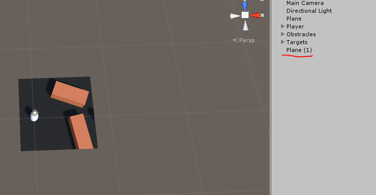Image resolution: width=376 pixels, height=195 pixels.
Task: Select the directional light sun gizmo
Action: click(35, 112)
